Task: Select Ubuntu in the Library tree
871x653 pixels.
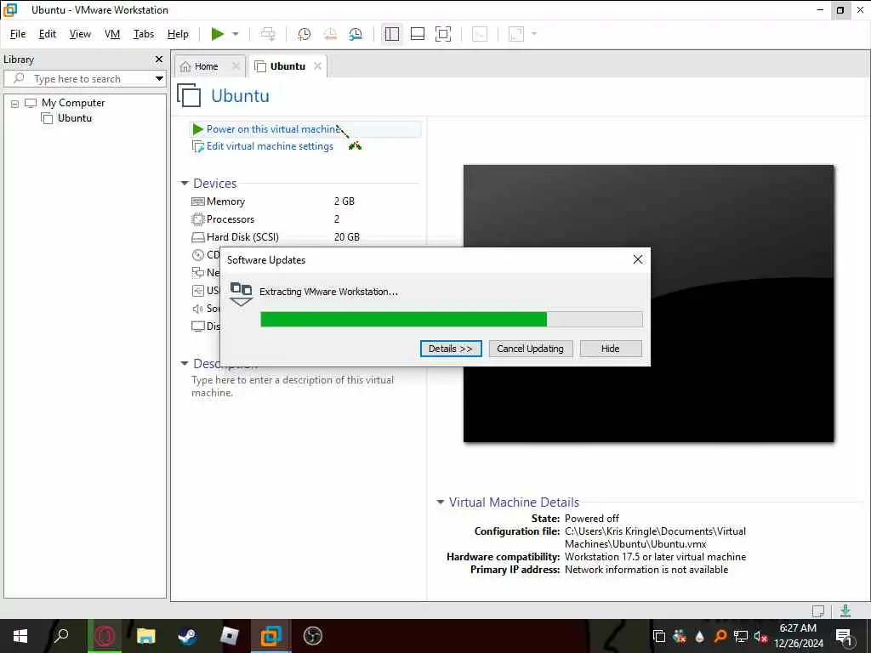Action: click(75, 117)
